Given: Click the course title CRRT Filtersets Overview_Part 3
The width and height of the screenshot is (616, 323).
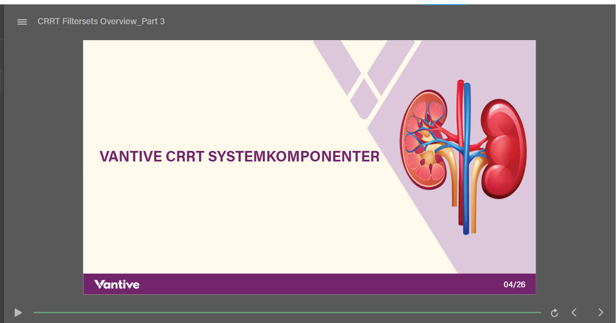Looking at the screenshot, I should pyautogui.click(x=101, y=21).
